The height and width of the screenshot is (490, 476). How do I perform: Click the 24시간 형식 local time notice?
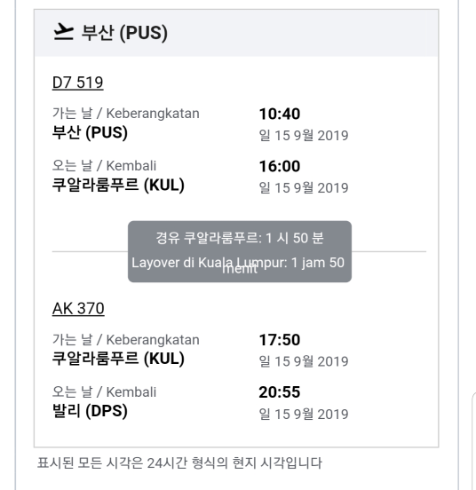coord(179,463)
